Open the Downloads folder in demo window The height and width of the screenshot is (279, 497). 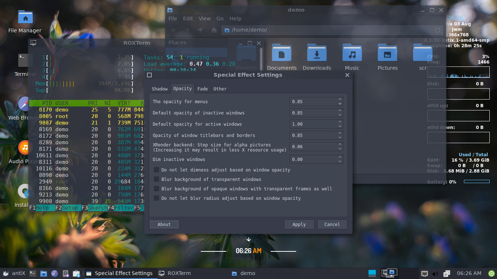coord(317,57)
